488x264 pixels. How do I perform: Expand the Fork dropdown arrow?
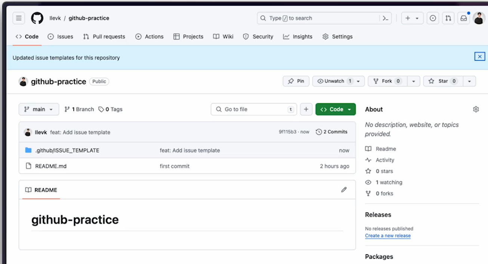click(x=413, y=81)
